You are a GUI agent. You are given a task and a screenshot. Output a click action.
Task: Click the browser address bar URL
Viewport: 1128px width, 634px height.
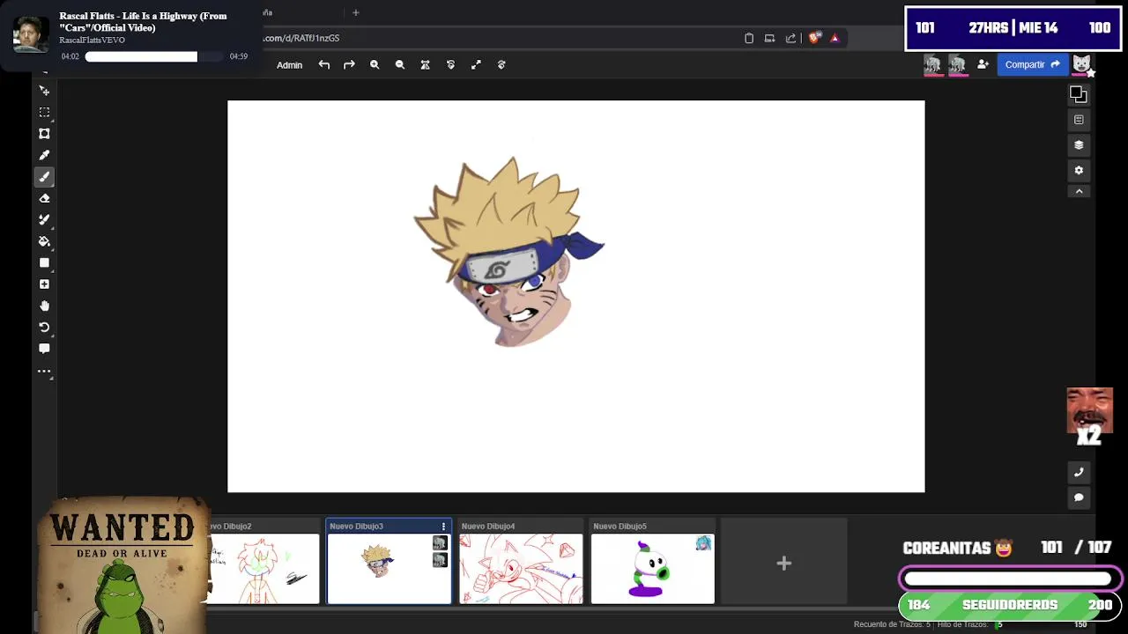pyautogui.click(x=301, y=38)
